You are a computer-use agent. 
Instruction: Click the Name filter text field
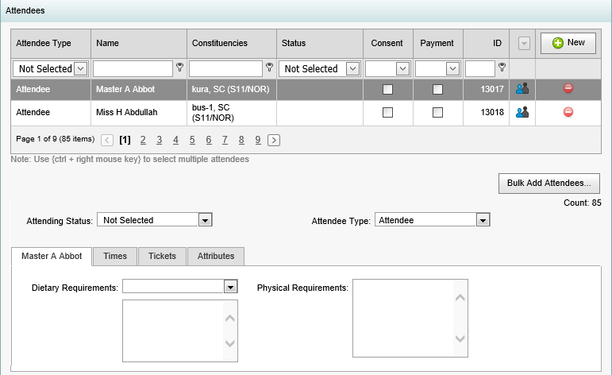pyautogui.click(x=133, y=69)
